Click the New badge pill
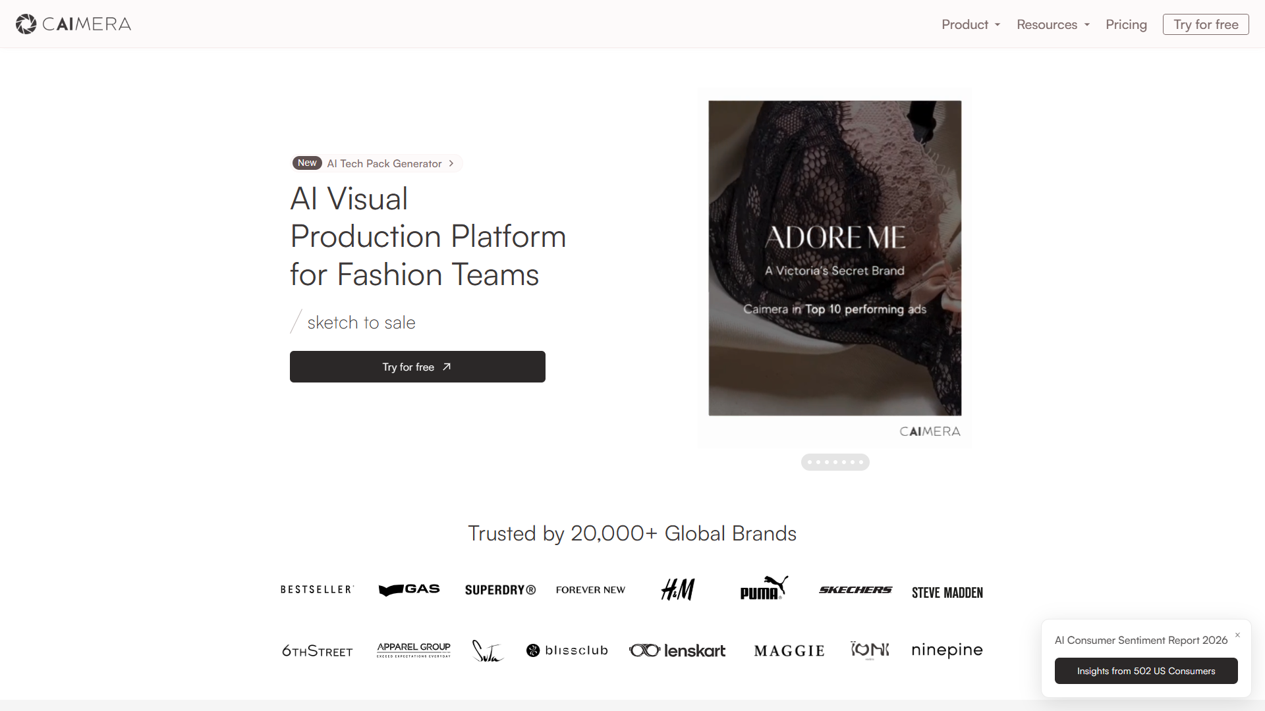Screen dimensions: 1265x711 coord(307,163)
